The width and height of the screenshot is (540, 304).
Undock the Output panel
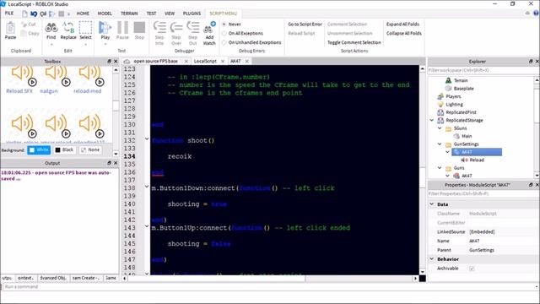[x=109, y=163]
